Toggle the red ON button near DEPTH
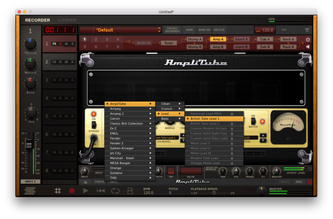 171,170
